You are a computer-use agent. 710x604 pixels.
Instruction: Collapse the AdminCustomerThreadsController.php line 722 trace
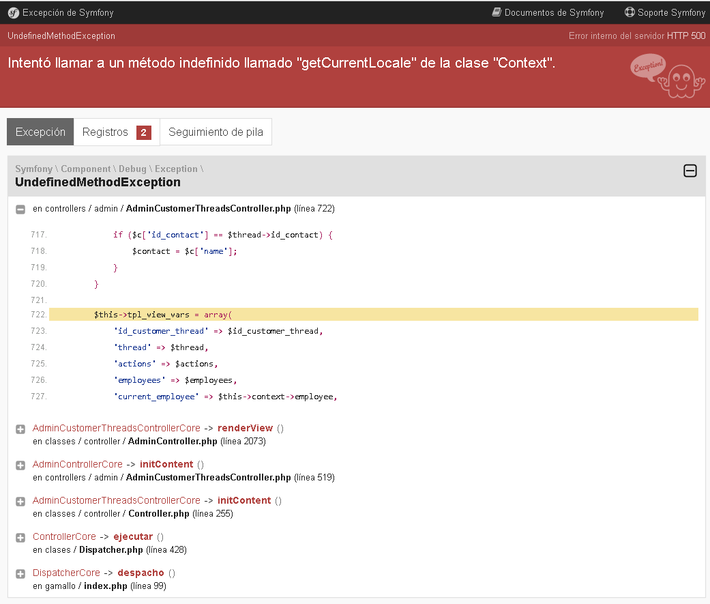[20, 209]
